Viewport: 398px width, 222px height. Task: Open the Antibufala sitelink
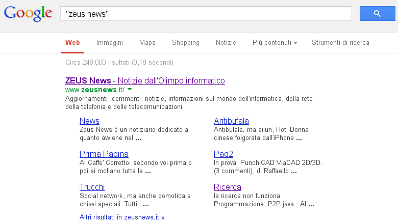click(231, 121)
